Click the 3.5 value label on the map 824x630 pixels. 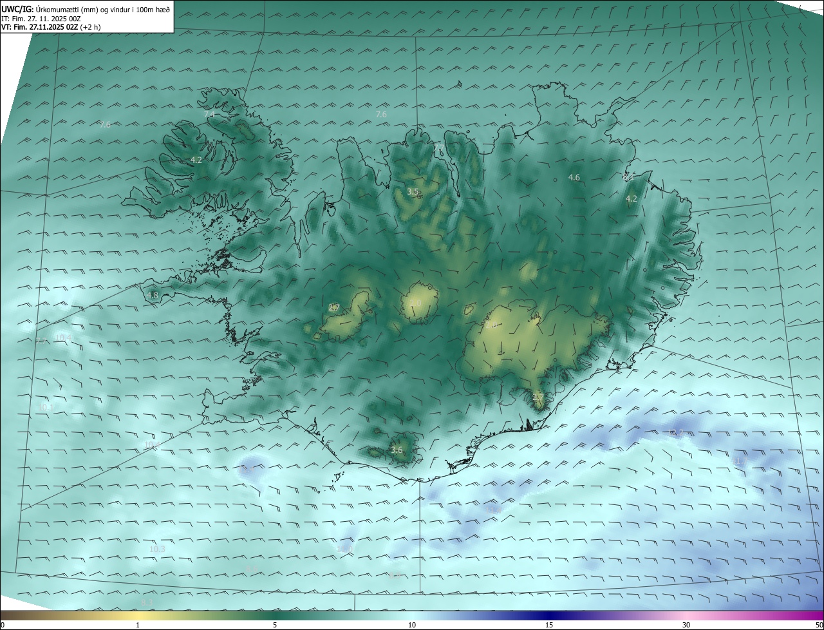pyautogui.click(x=413, y=191)
